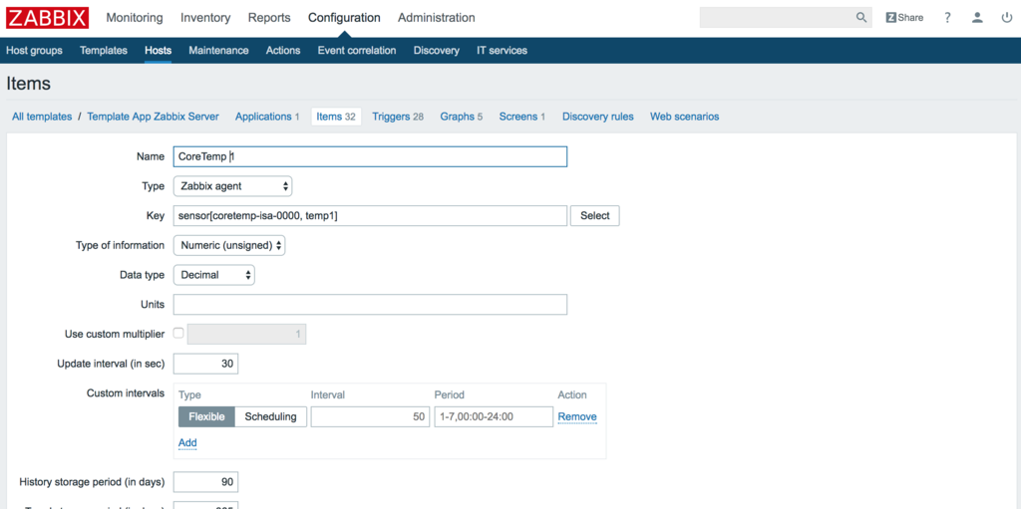The width and height of the screenshot is (1021, 509).
Task: Focus the Key input field
Action: pos(370,216)
